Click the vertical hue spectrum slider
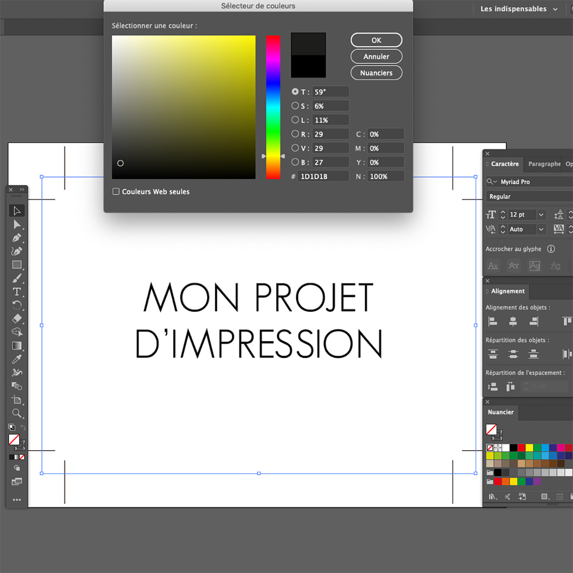The width and height of the screenshot is (573, 573). click(x=273, y=107)
